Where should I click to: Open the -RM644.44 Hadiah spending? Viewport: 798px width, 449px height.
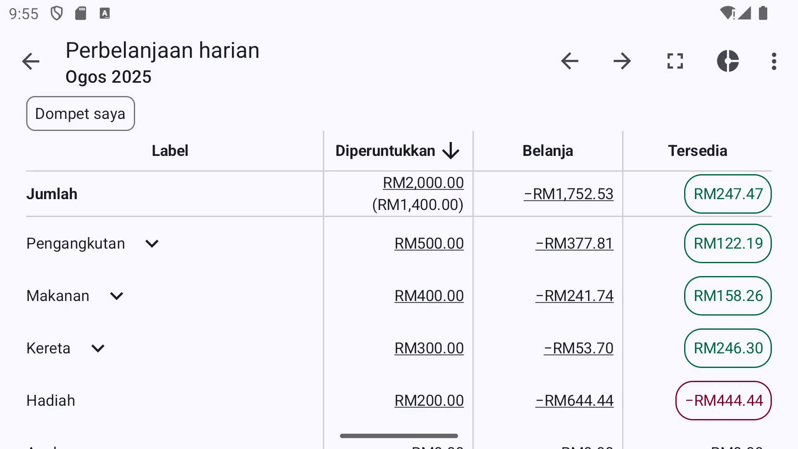574,401
